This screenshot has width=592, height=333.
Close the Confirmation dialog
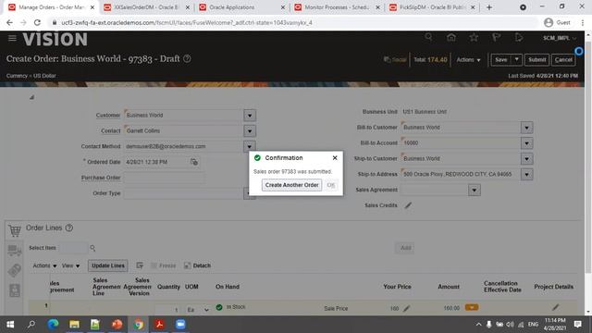coord(335,158)
